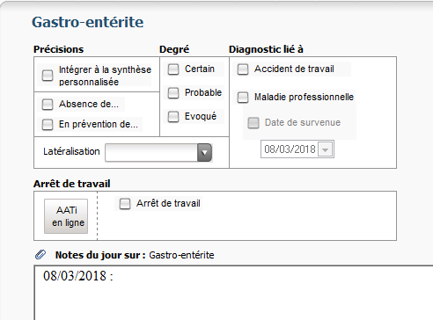Screen dimensions: 433x320
Task: Tick the En prévention de... checkbox
Action: [x=48, y=124]
